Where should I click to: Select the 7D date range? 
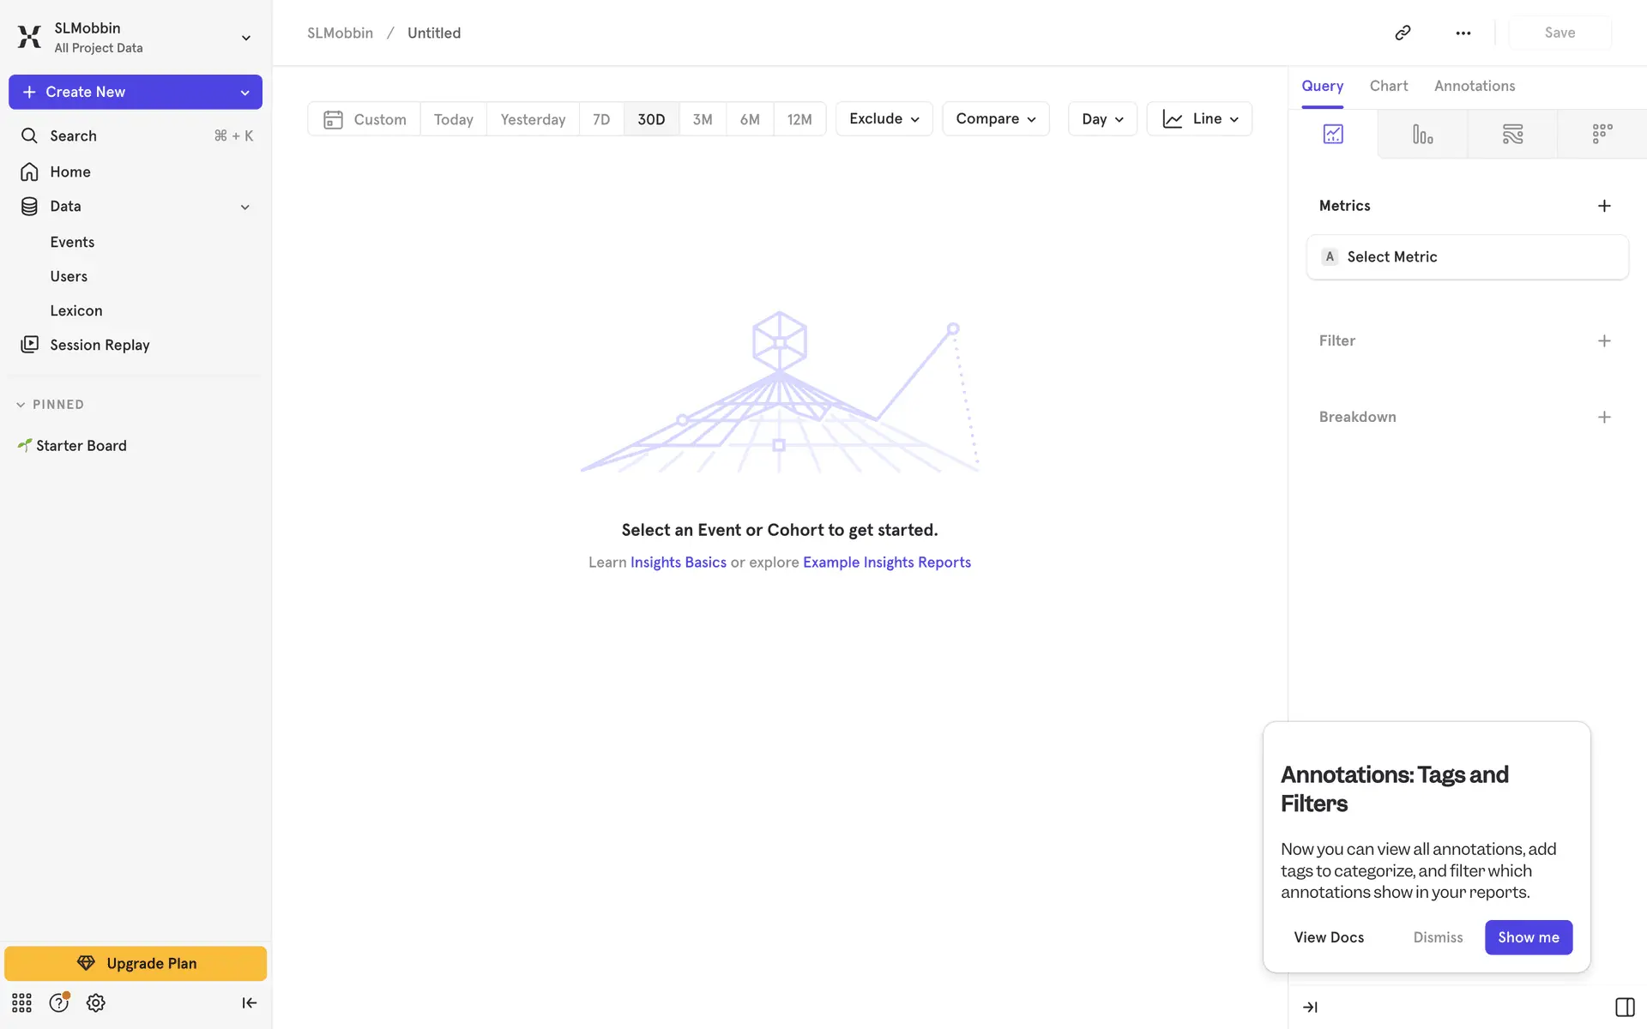pos(601,119)
